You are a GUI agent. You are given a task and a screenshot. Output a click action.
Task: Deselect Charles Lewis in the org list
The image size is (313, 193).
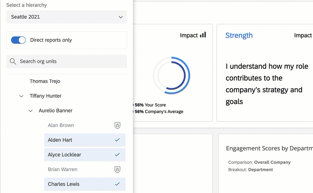point(64,184)
